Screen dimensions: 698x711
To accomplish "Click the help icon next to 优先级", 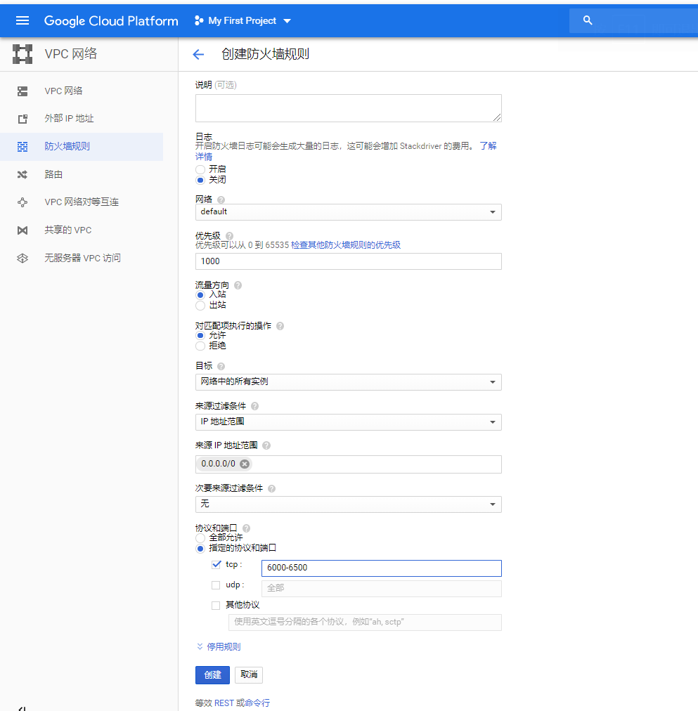I will point(229,236).
